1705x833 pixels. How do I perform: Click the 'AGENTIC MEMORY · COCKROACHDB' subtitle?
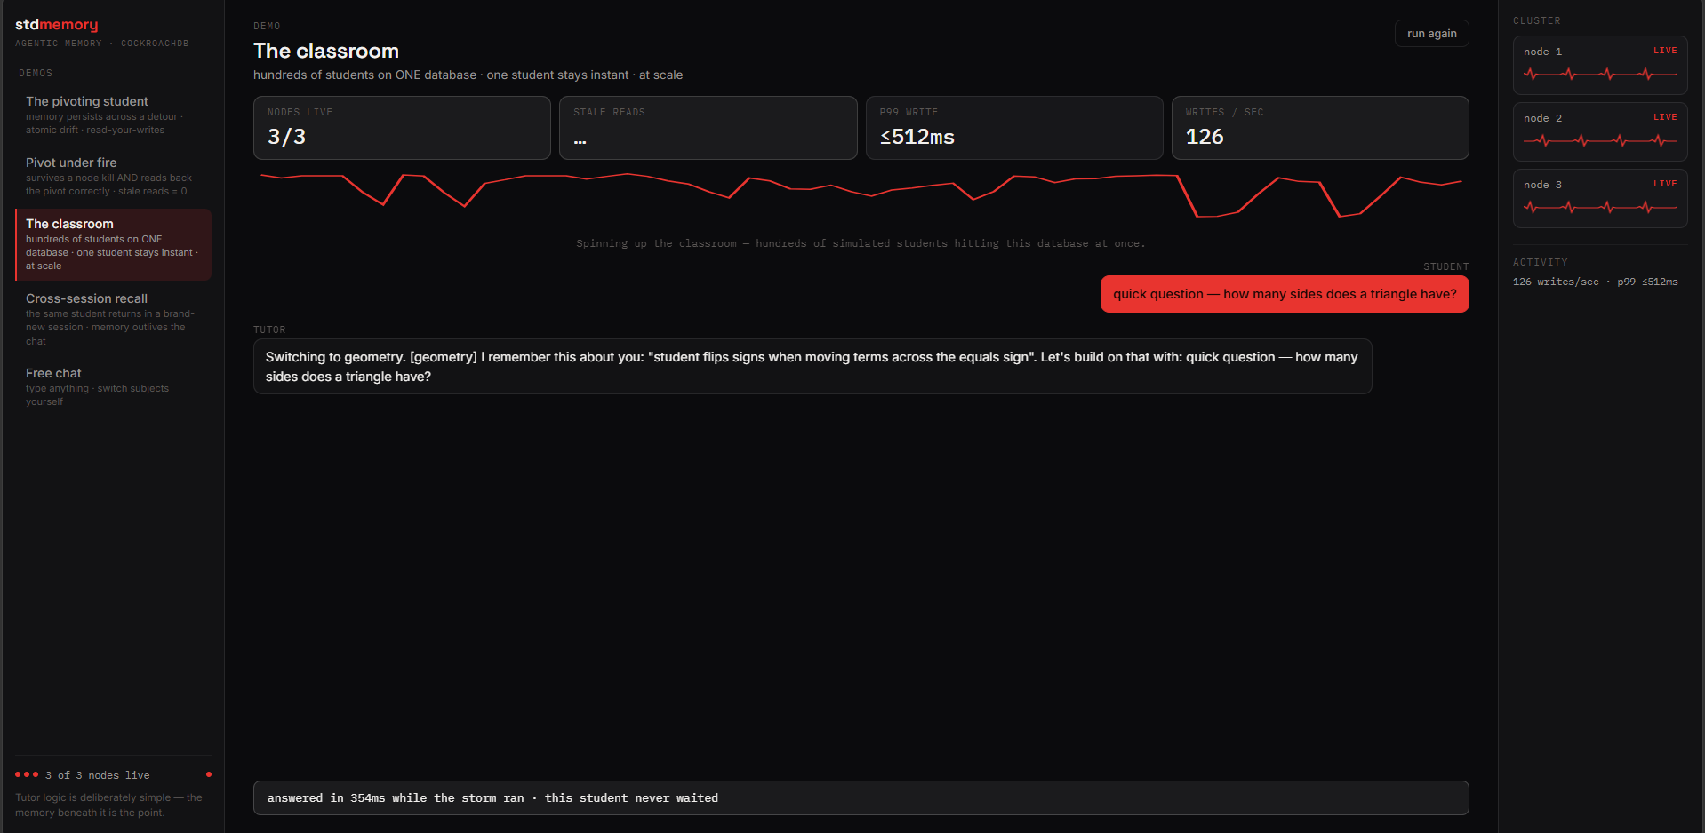coord(101,43)
